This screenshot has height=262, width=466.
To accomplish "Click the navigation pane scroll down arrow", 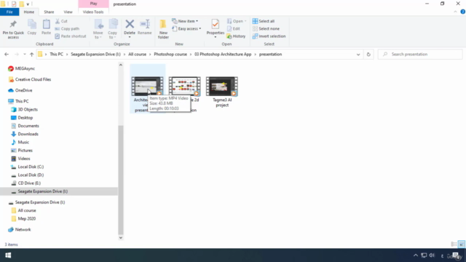I will [x=121, y=238].
